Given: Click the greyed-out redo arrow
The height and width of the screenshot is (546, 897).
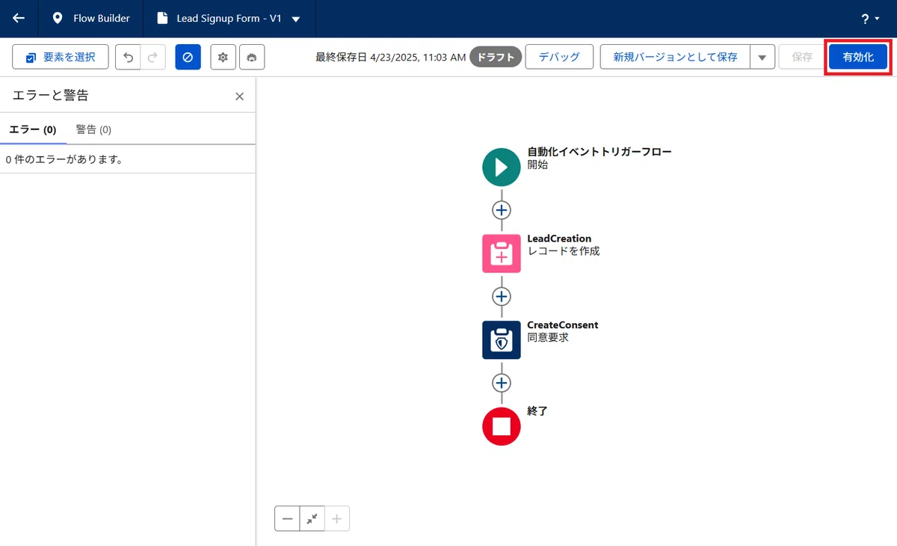Looking at the screenshot, I should [x=152, y=57].
